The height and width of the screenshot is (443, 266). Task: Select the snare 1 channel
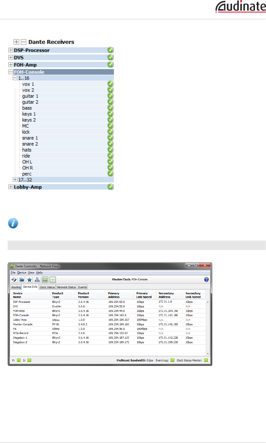[30, 138]
